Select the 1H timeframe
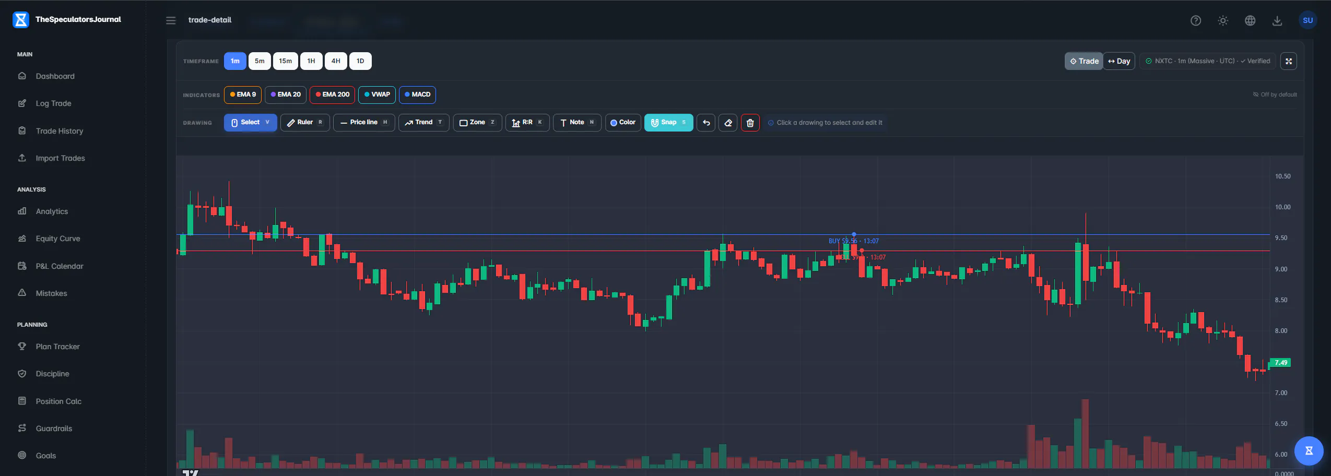This screenshot has height=476, width=1331. (311, 61)
